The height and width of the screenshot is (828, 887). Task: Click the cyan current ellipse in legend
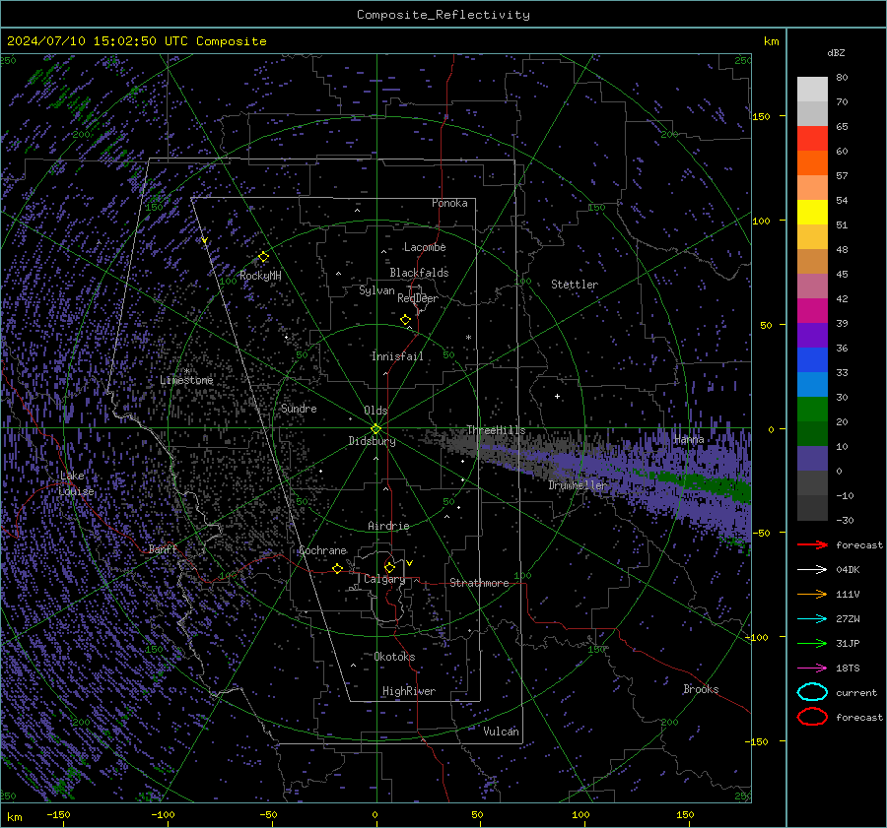(812, 692)
